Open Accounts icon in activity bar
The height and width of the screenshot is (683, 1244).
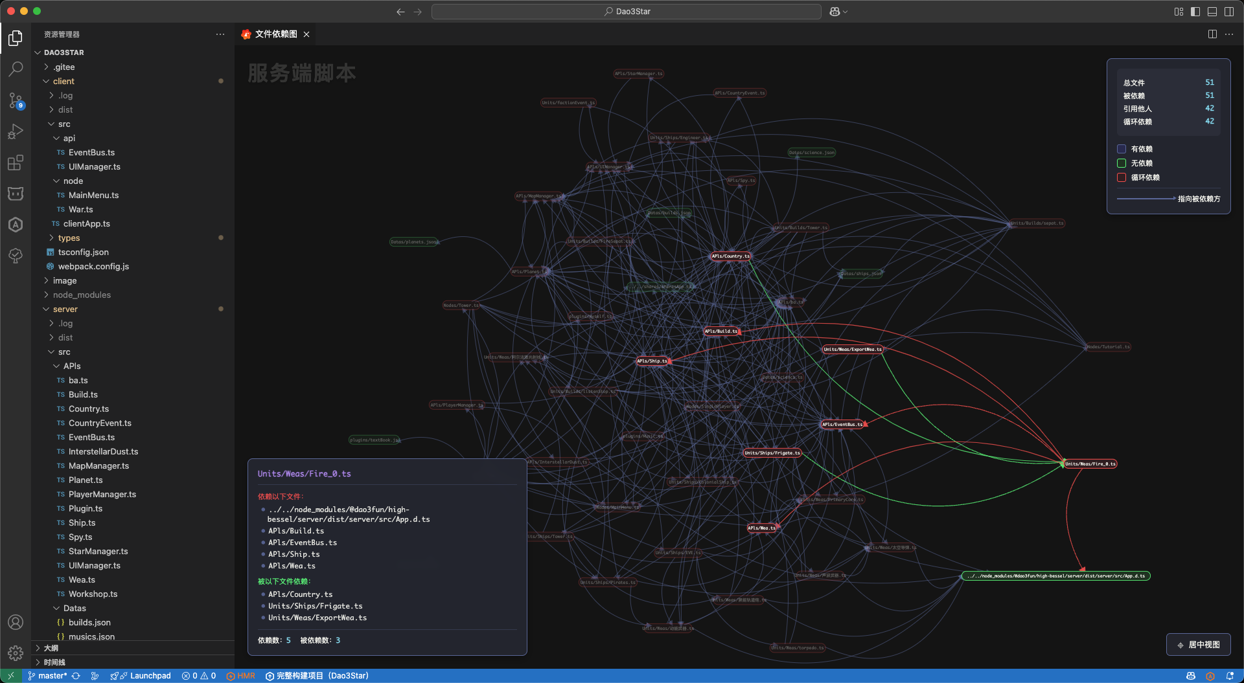16,622
